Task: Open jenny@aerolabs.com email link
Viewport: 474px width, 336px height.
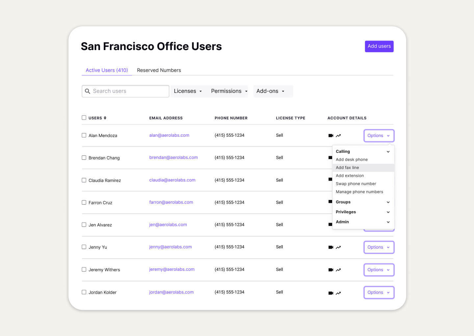Action: tap(171, 247)
